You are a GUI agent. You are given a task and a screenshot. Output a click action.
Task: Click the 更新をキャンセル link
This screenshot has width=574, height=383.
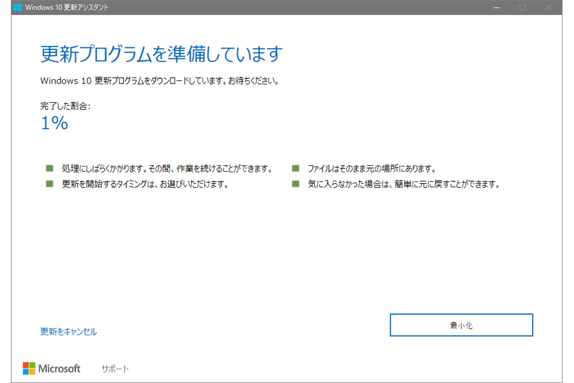[x=68, y=331]
